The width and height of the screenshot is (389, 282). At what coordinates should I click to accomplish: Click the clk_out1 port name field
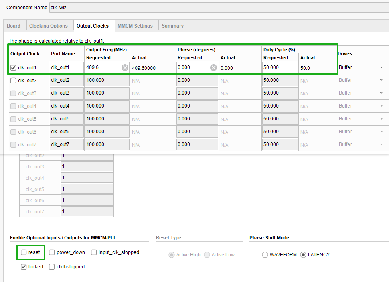click(x=66, y=68)
